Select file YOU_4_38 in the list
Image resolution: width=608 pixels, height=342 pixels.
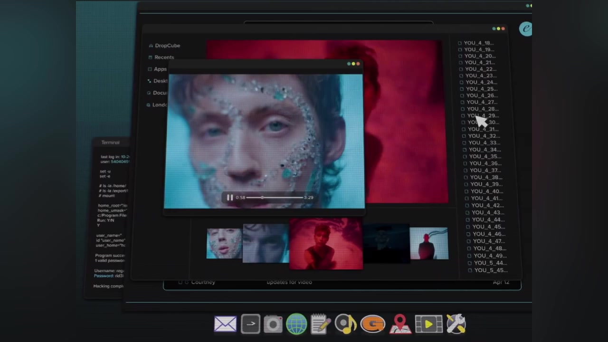[x=486, y=177]
